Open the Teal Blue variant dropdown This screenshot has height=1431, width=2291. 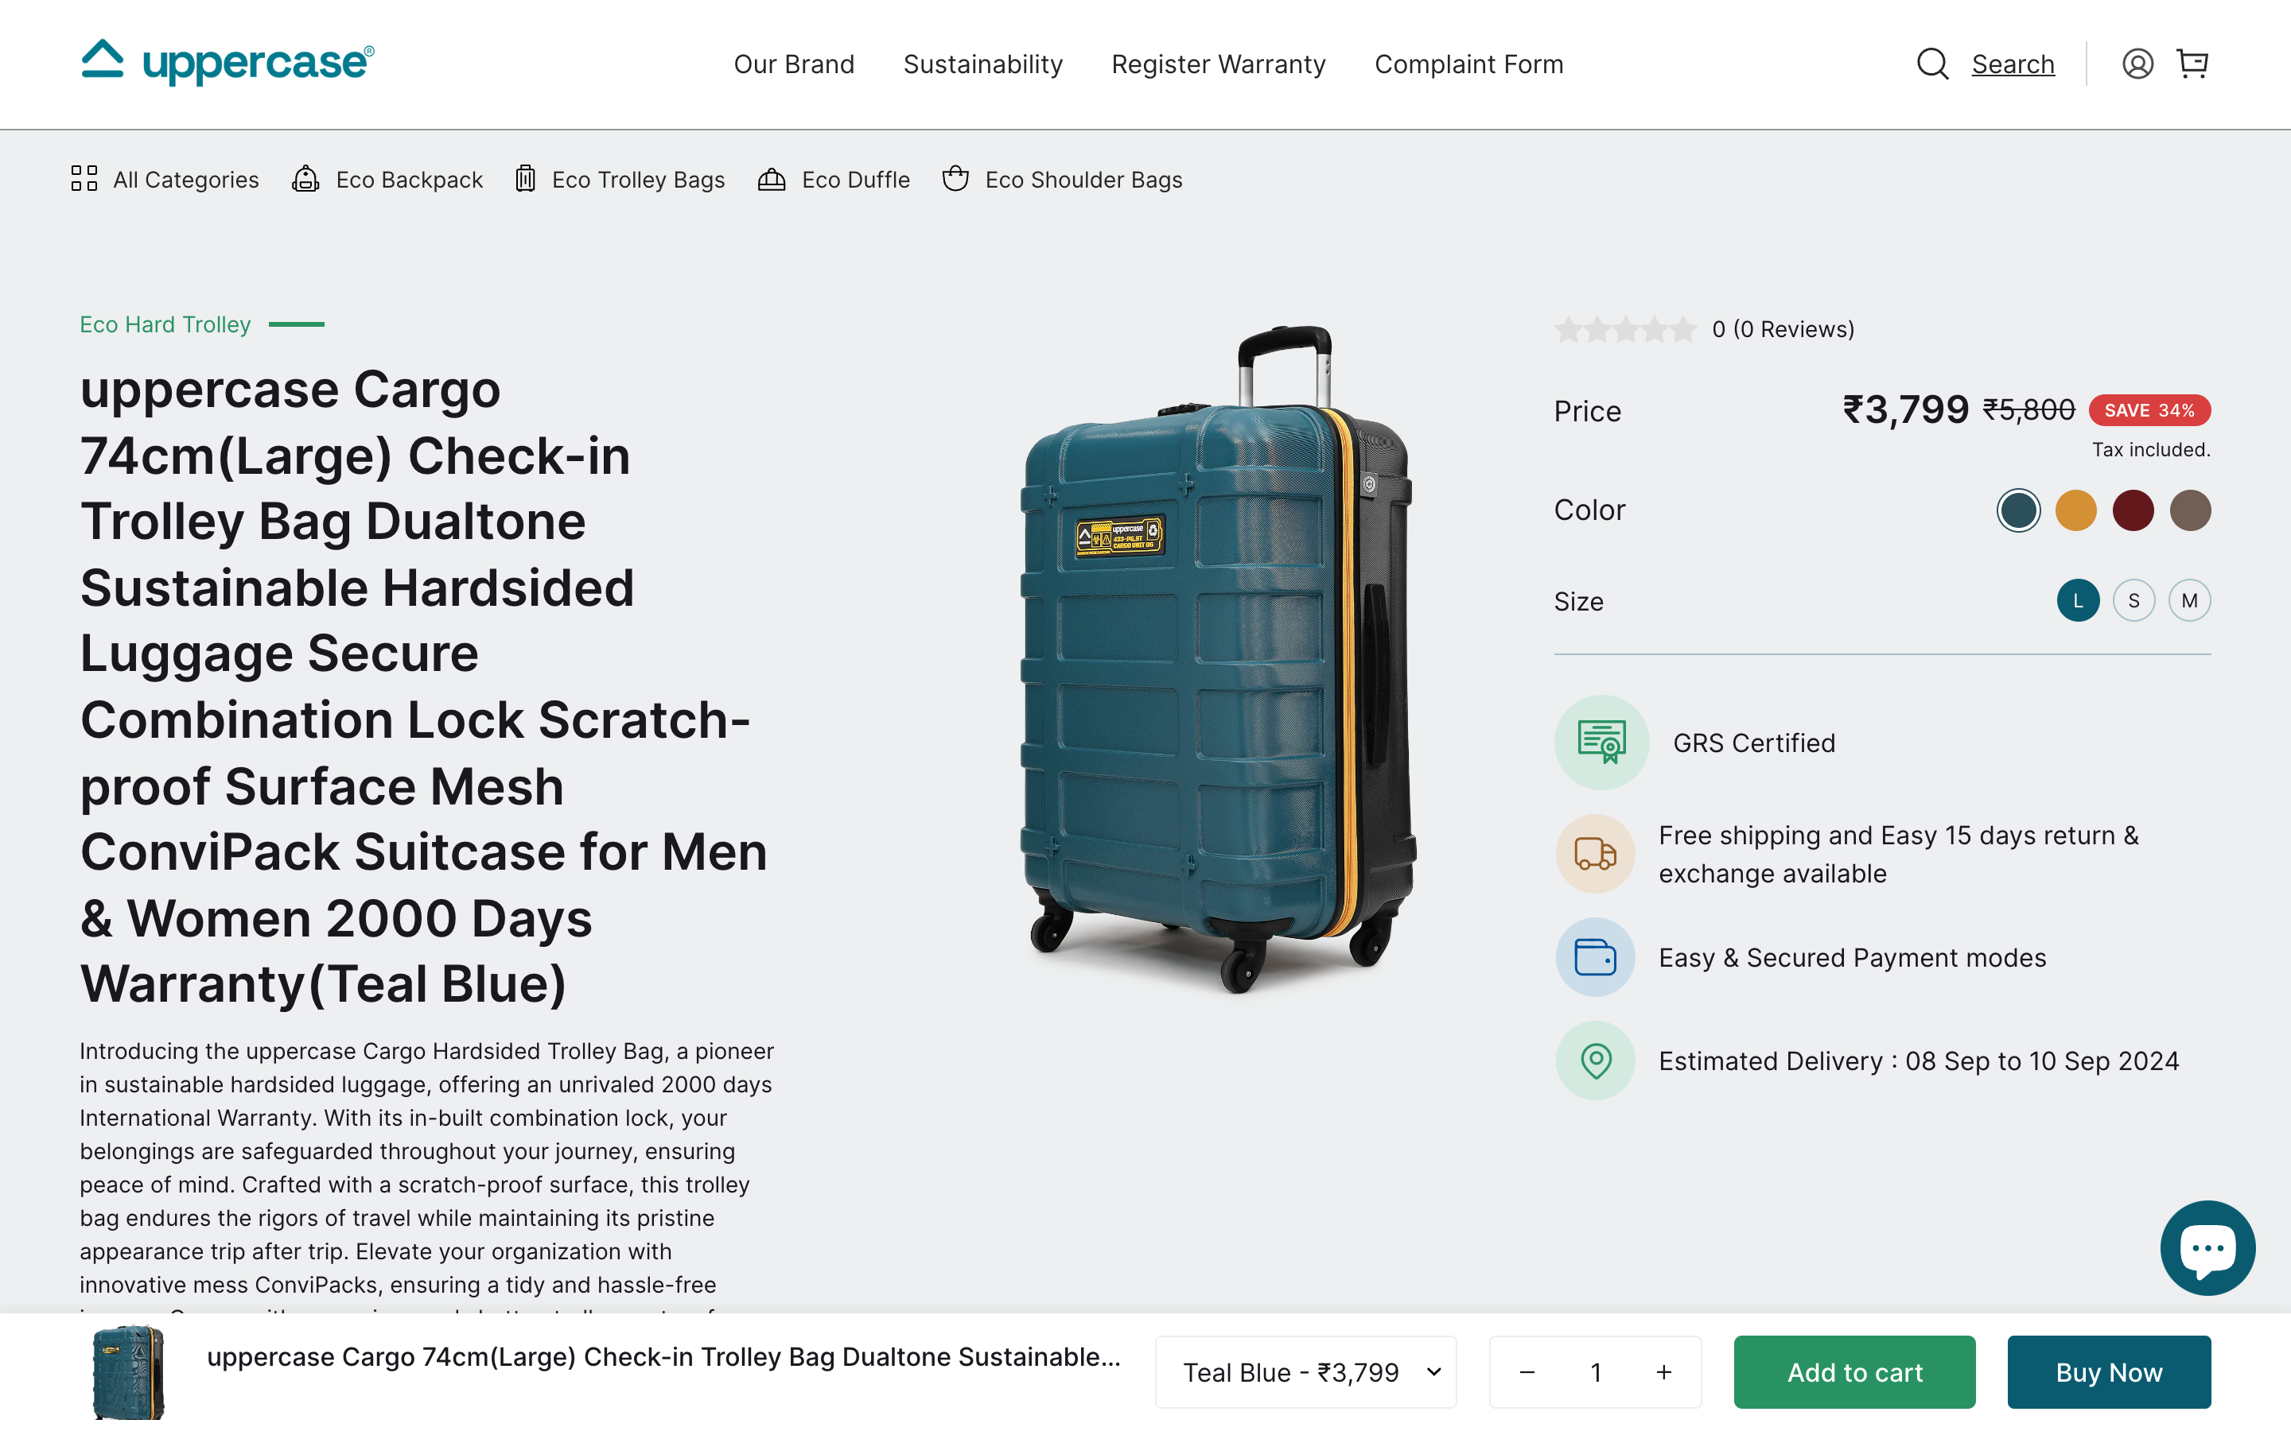tap(1305, 1371)
